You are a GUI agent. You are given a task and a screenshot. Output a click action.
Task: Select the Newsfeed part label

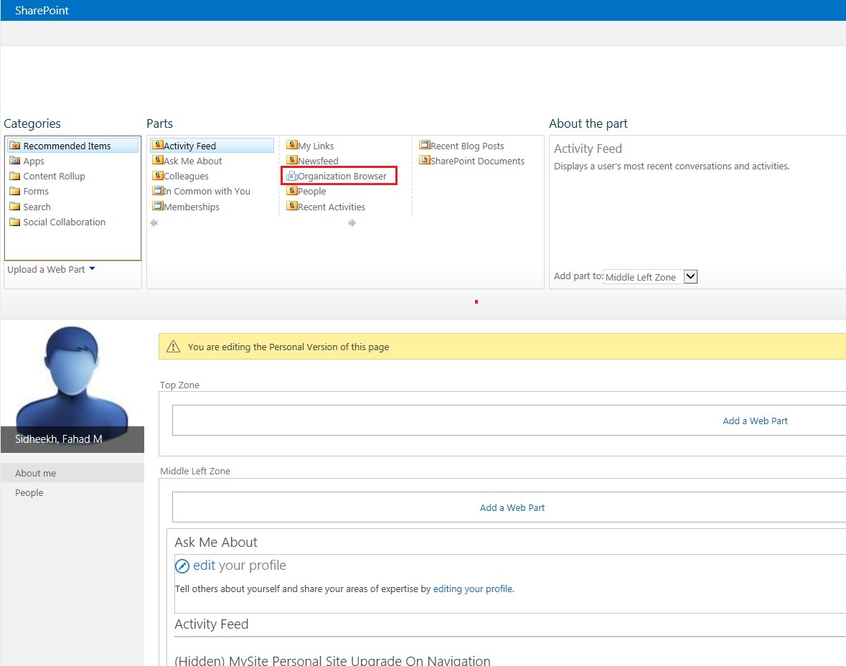pos(318,161)
